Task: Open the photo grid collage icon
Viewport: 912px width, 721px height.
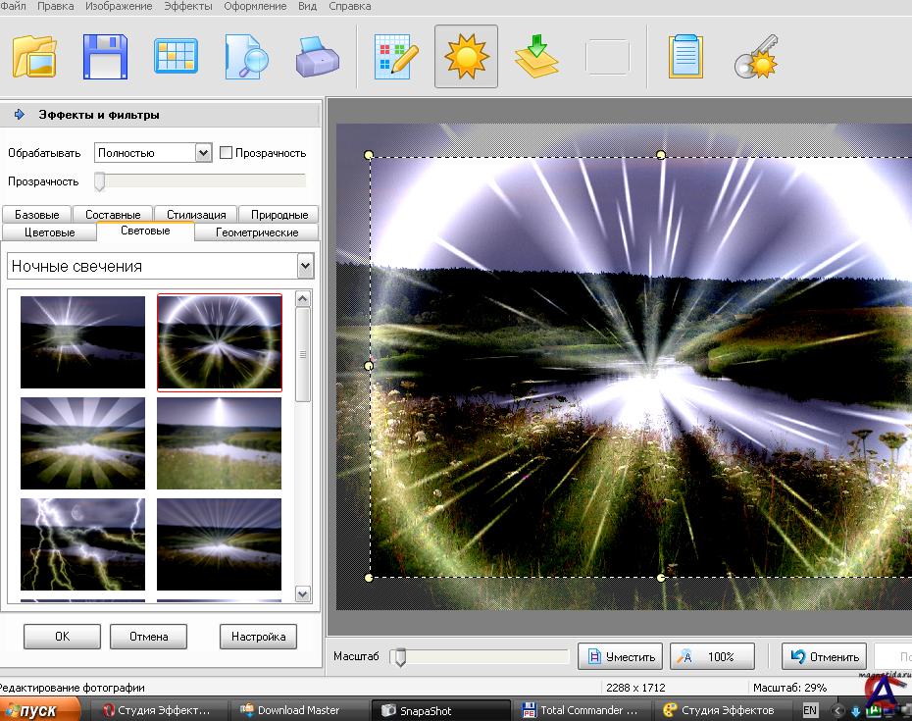Action: [x=176, y=56]
